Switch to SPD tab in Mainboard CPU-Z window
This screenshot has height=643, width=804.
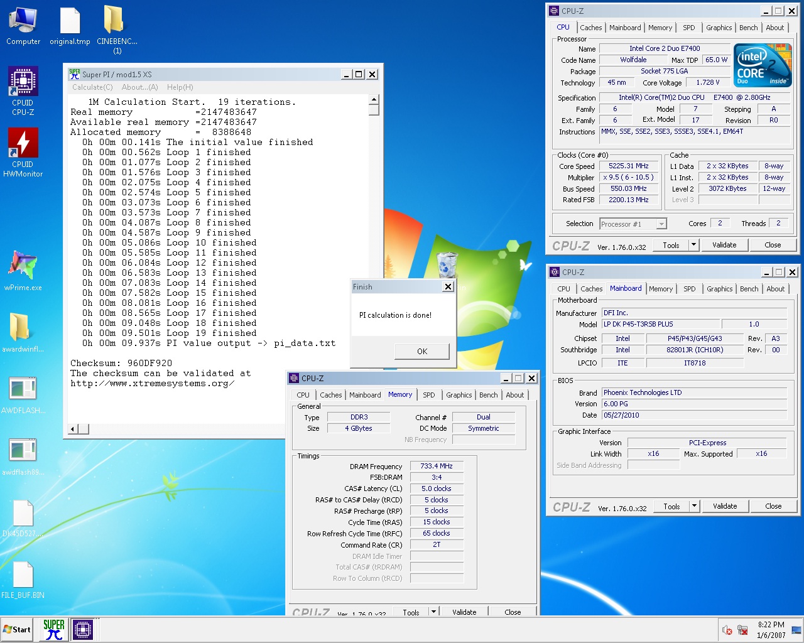pos(690,289)
